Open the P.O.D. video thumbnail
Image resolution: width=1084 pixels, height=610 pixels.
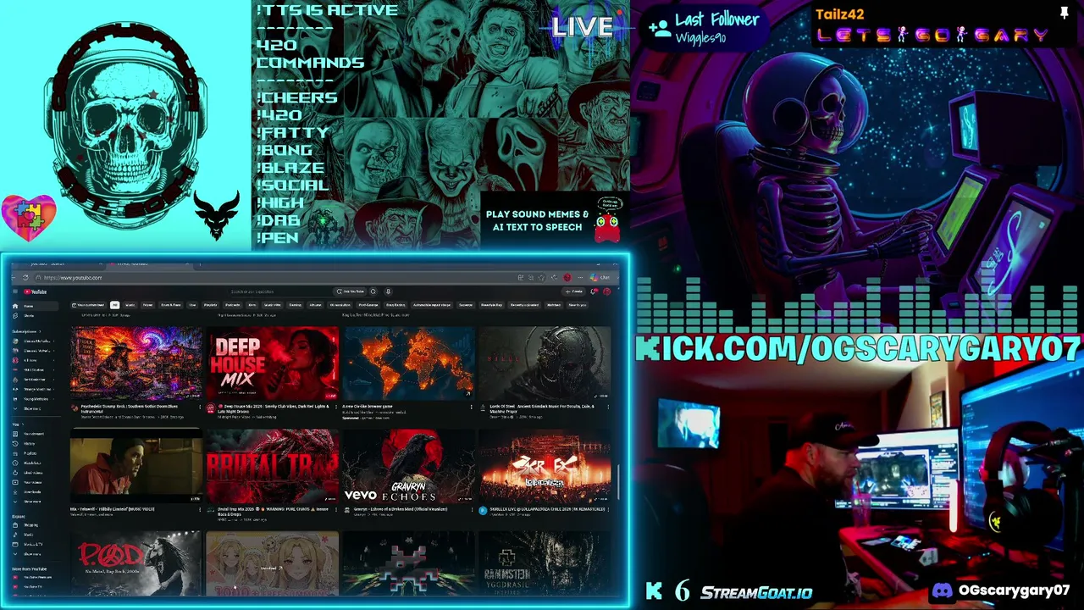click(x=136, y=563)
